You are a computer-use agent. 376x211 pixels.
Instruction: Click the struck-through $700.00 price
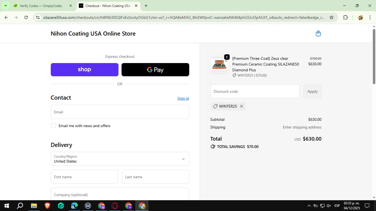pos(316,59)
